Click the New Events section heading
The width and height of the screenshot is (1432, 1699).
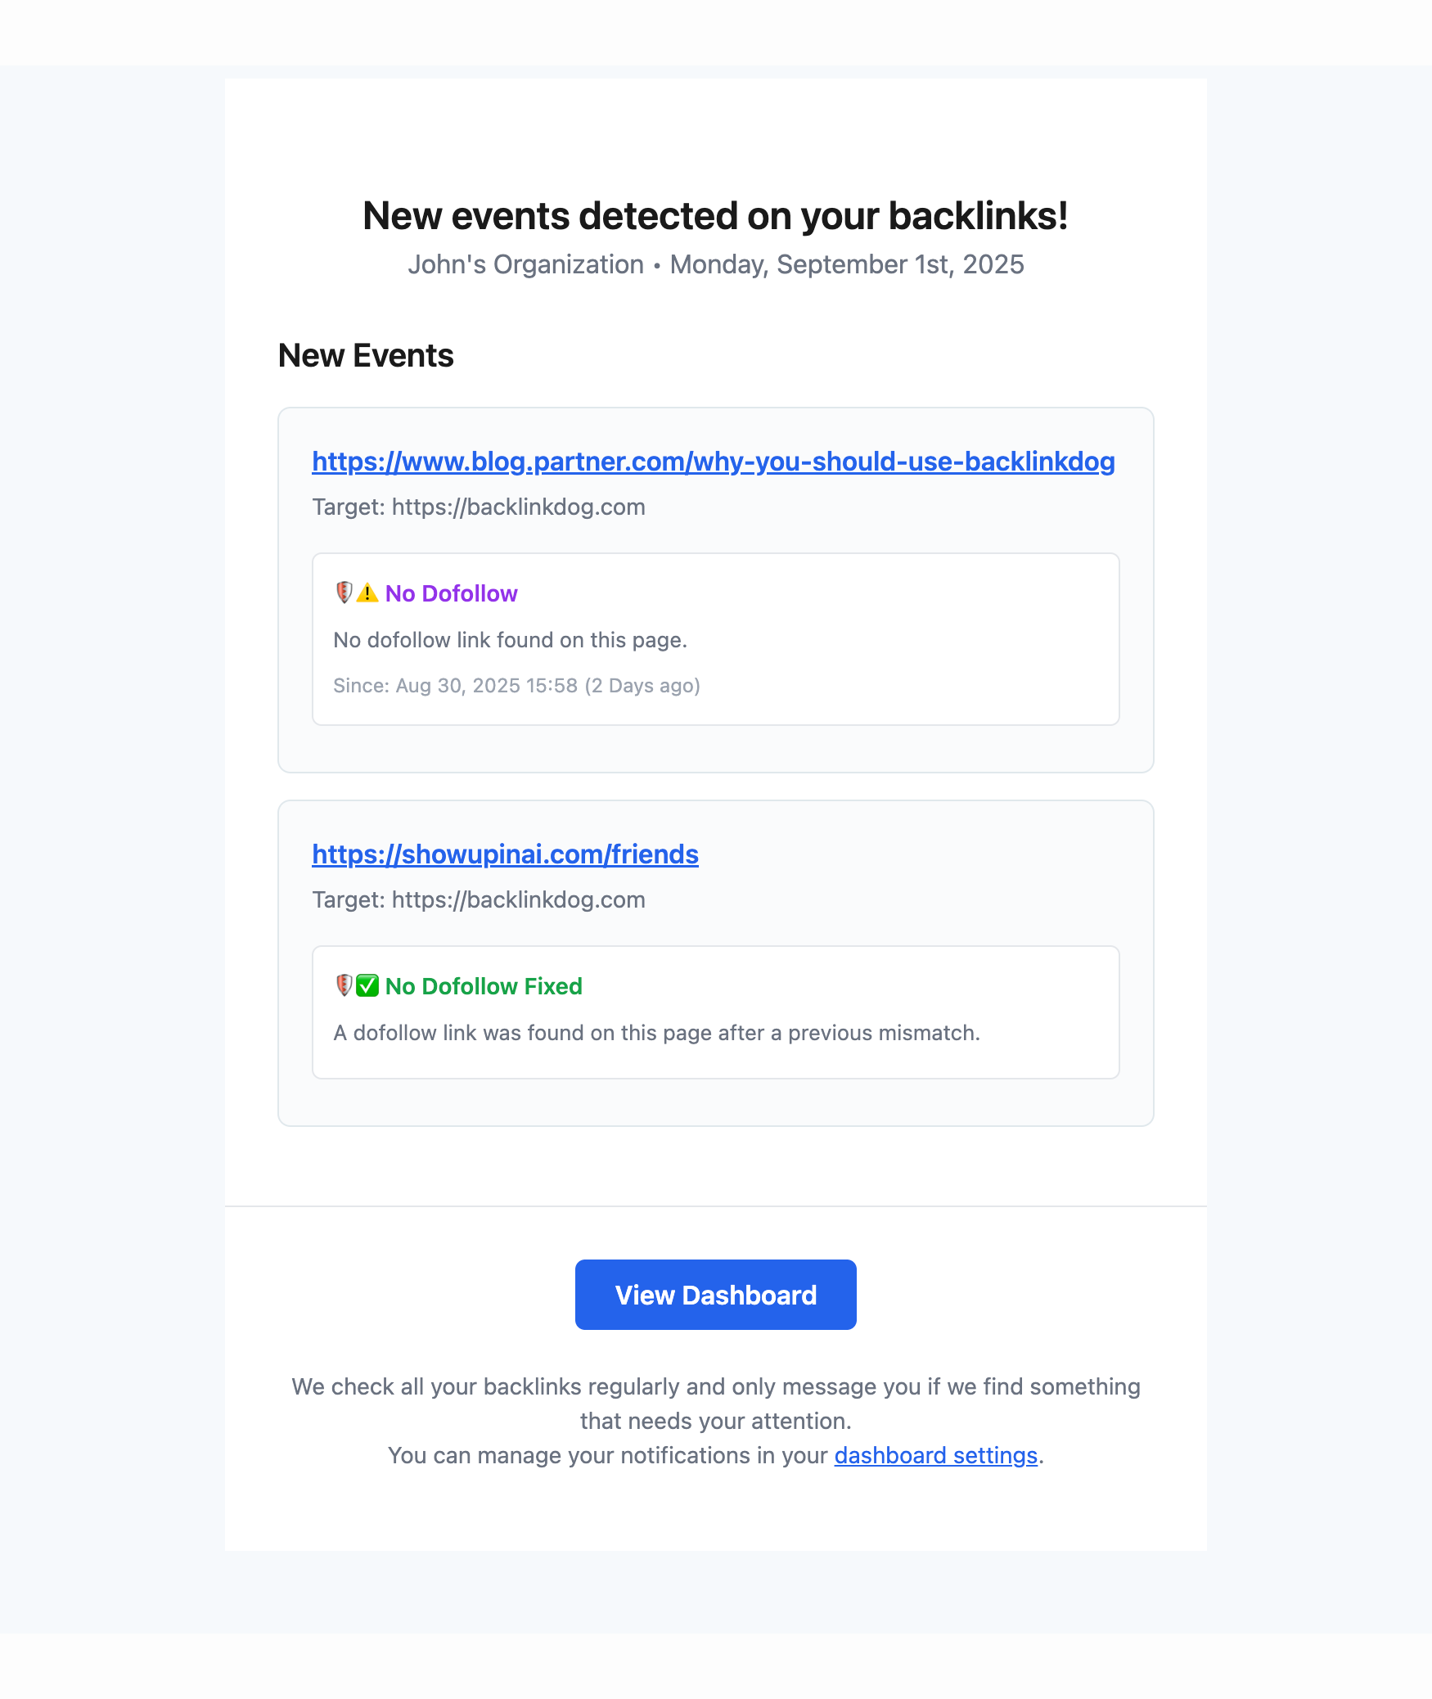click(x=366, y=356)
